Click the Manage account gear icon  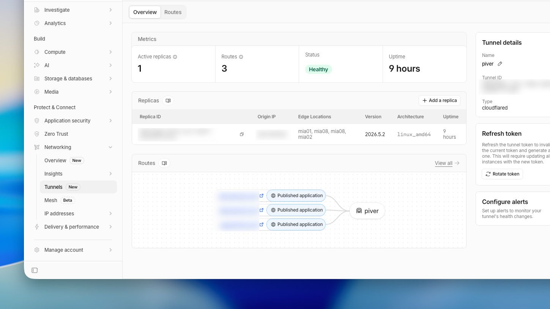pos(37,250)
